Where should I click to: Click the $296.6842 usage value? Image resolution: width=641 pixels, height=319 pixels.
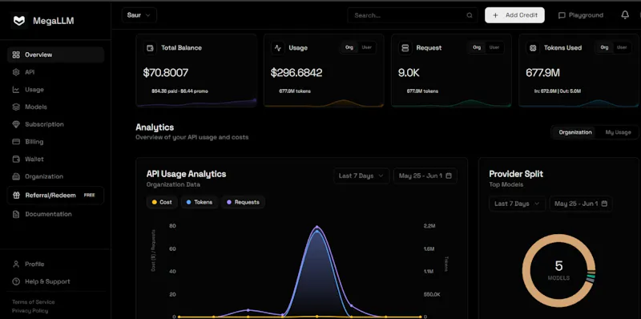point(296,73)
